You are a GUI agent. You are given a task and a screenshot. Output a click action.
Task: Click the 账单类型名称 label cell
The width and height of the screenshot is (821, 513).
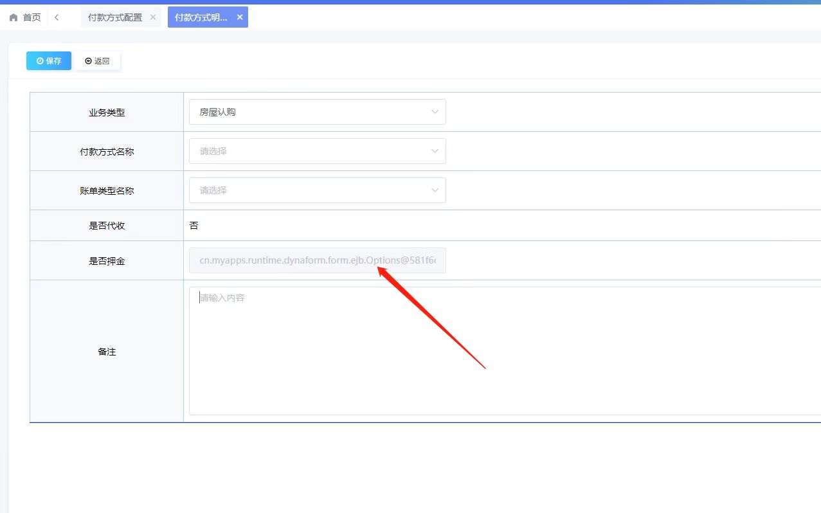(107, 190)
